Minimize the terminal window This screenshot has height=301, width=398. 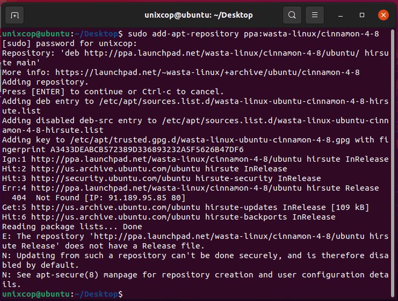(341, 16)
